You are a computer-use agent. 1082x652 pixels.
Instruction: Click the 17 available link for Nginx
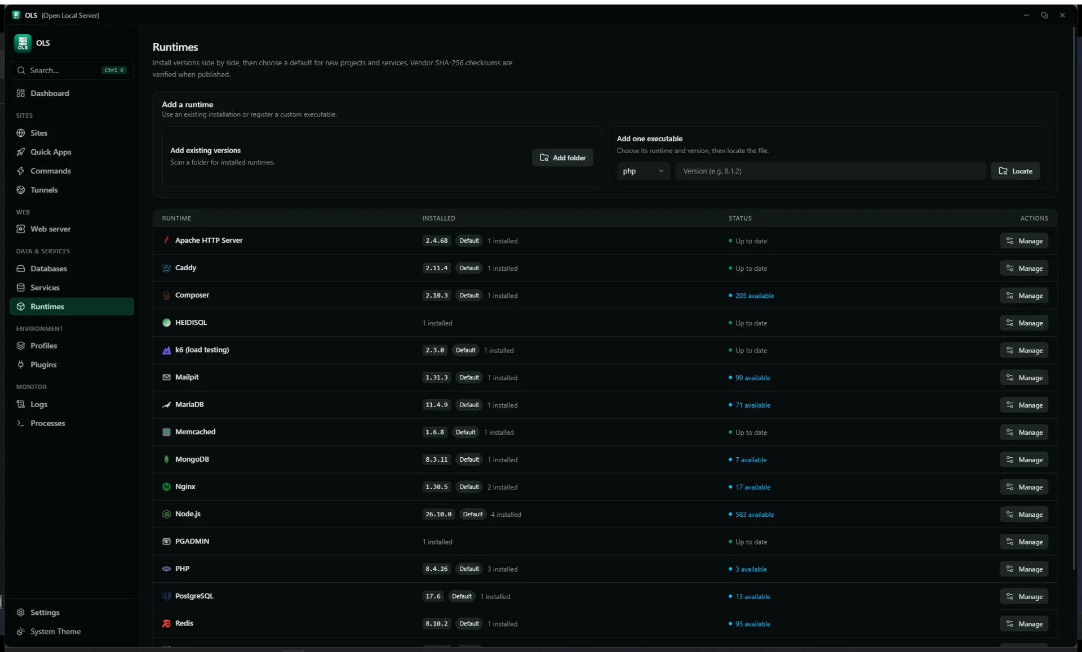pyautogui.click(x=752, y=487)
